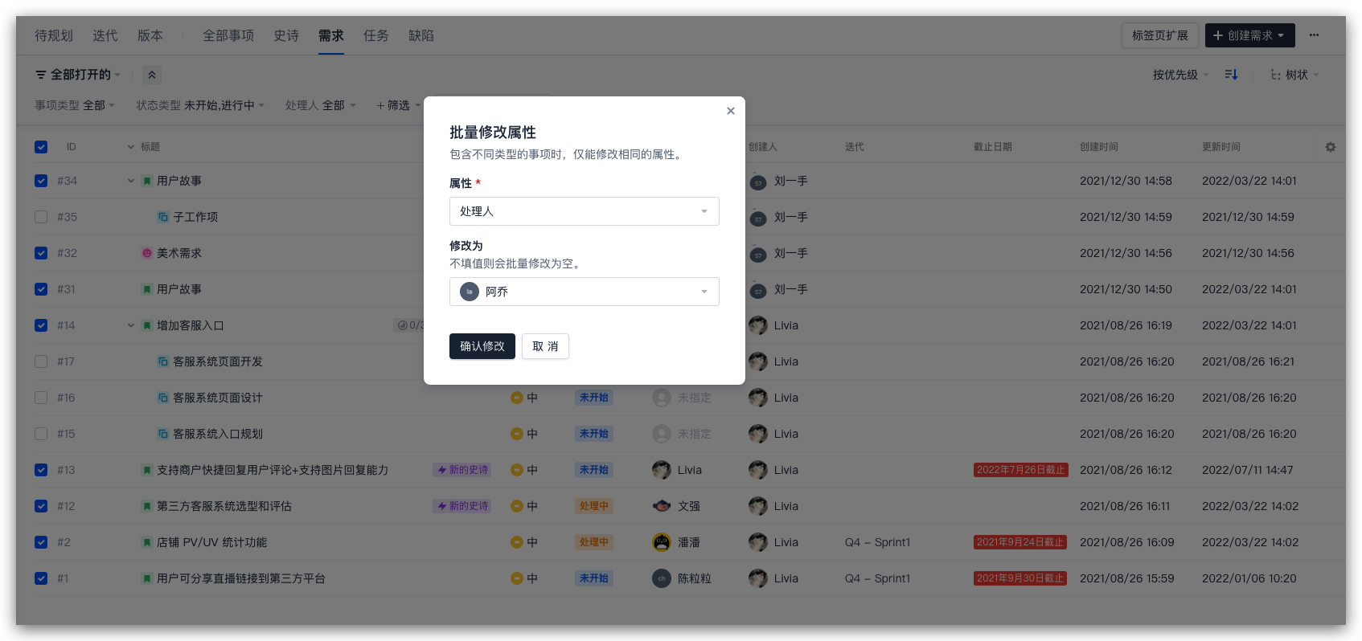Uncheck the checkbox for item #32

tap(41, 253)
